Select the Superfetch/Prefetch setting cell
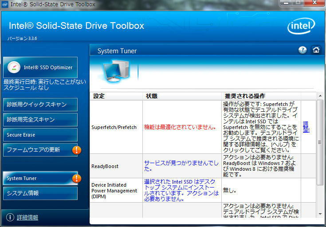 tap(116, 127)
